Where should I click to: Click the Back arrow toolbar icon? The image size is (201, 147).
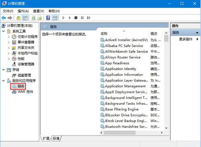[4, 18]
